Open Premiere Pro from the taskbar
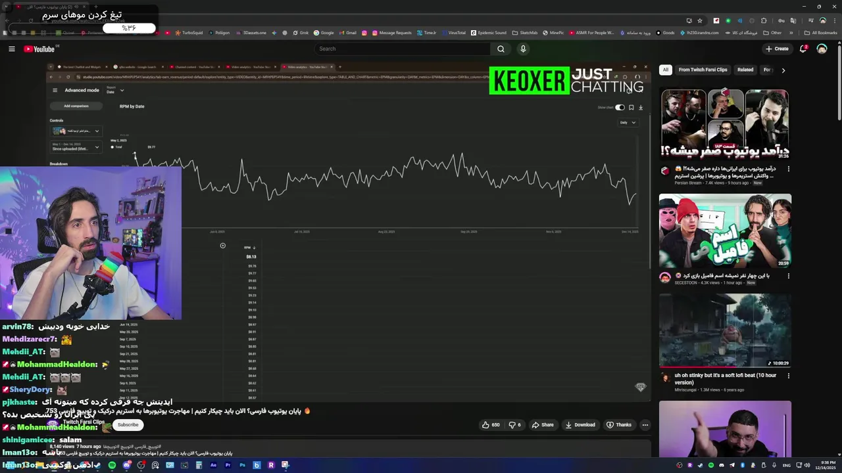Image resolution: width=842 pixels, height=473 pixels. (x=228, y=465)
